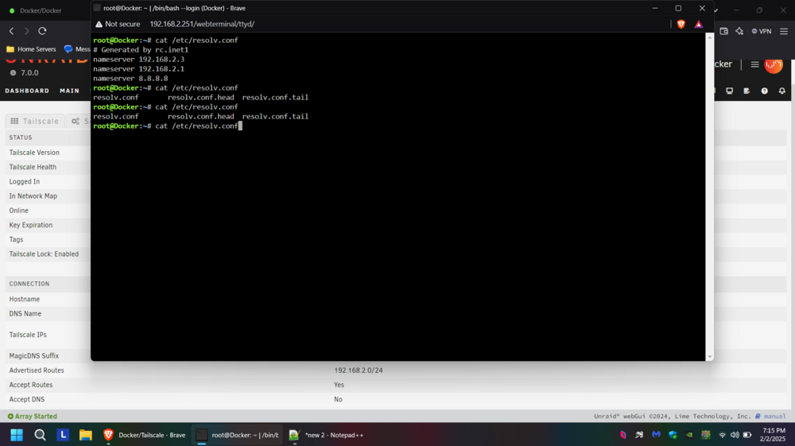Viewport: 795px width, 446px height.
Task: Click the Key Expiration row label
Action: point(30,225)
